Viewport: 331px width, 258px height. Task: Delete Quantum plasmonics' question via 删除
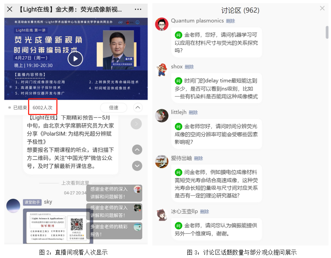[x=231, y=21]
